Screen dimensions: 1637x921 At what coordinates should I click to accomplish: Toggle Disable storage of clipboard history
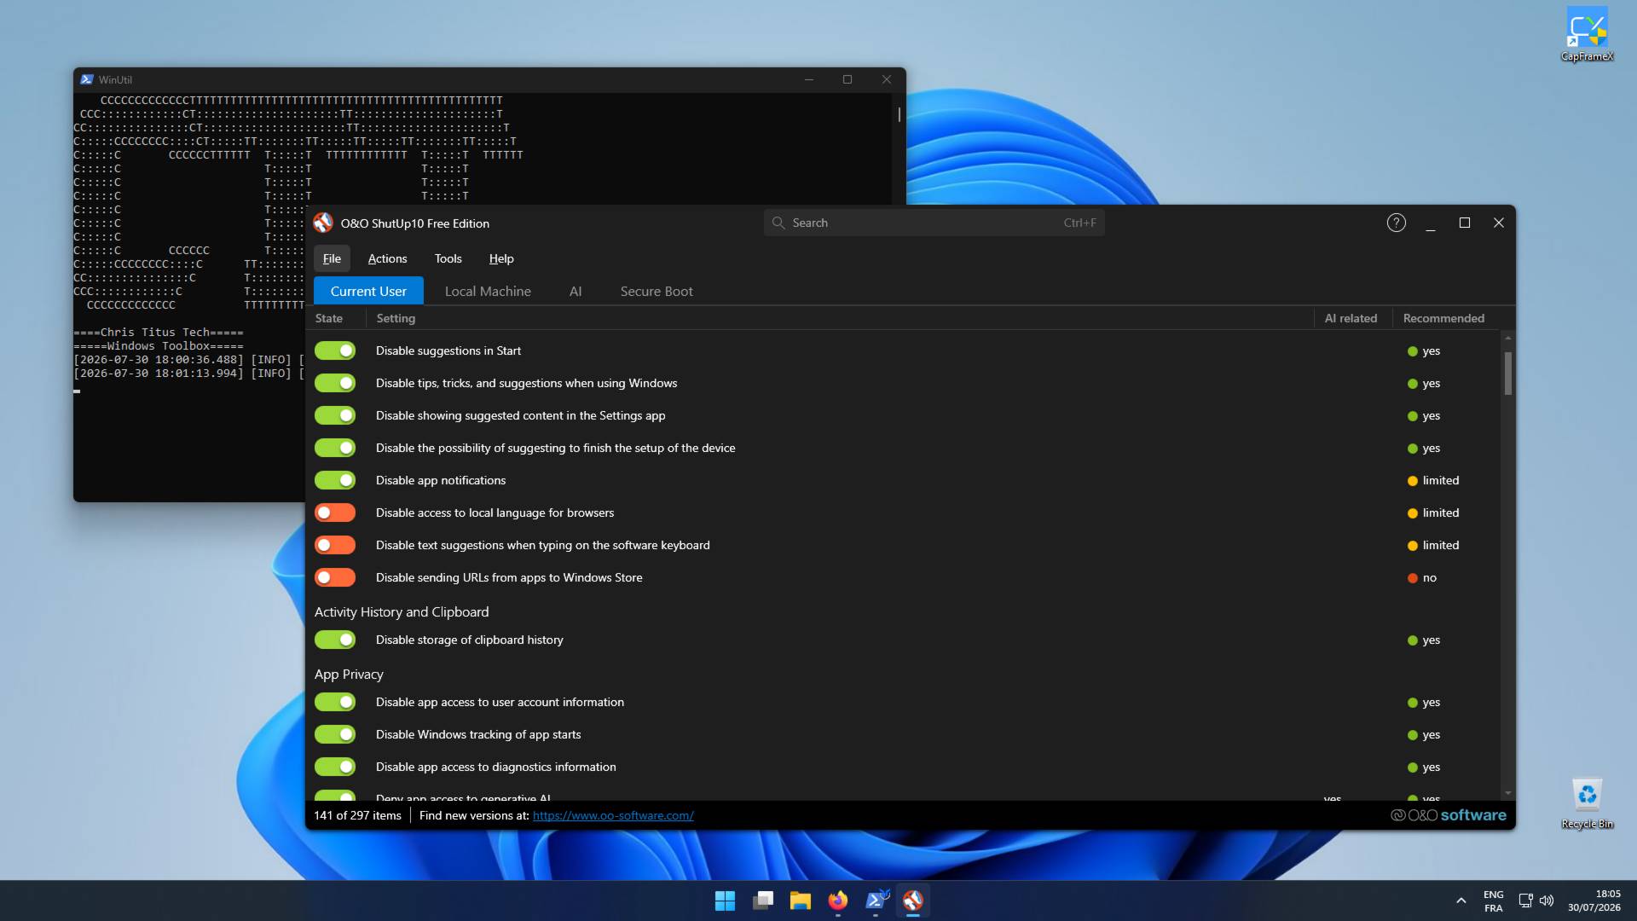click(335, 640)
